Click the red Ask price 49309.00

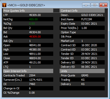pyautogui.click(x=35, y=37)
